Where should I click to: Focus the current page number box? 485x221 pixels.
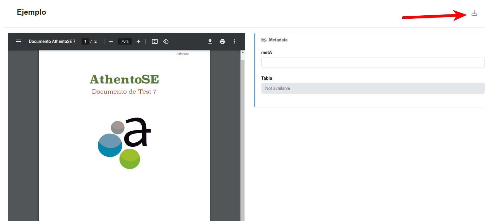[85, 41]
